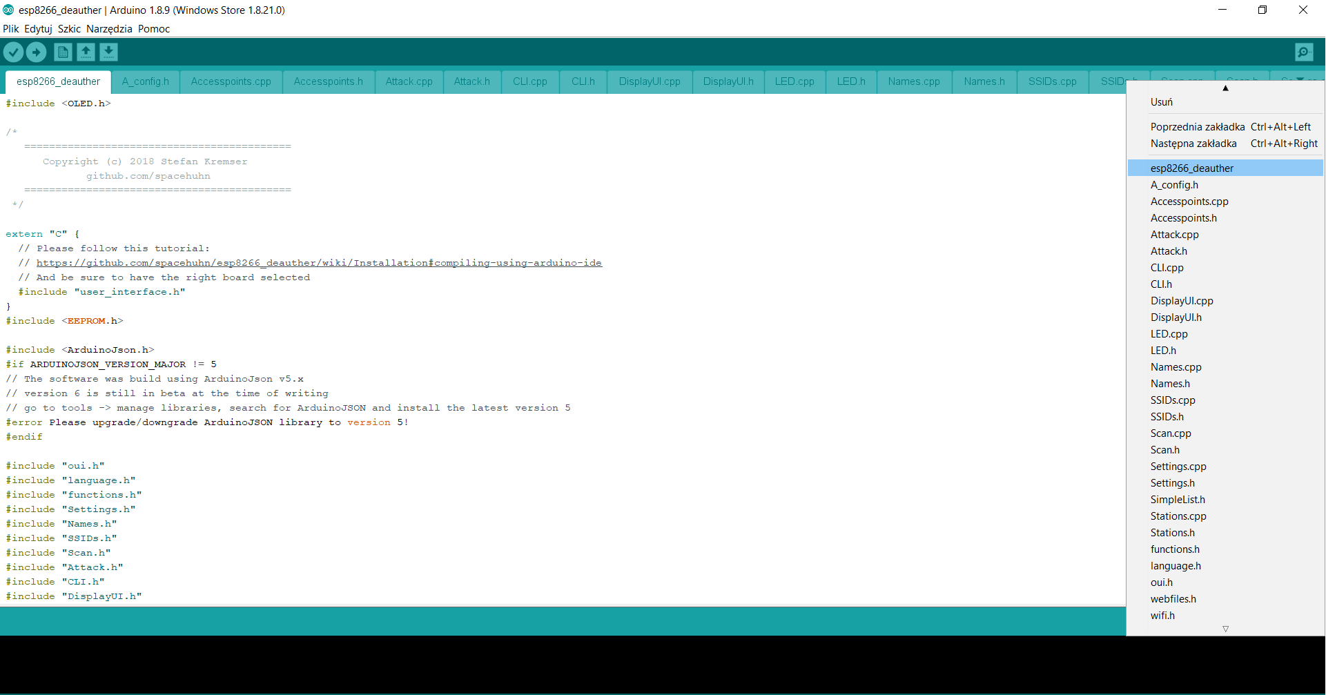Select Scan.h in the dropdown list
1326x695 pixels.
pos(1225,450)
